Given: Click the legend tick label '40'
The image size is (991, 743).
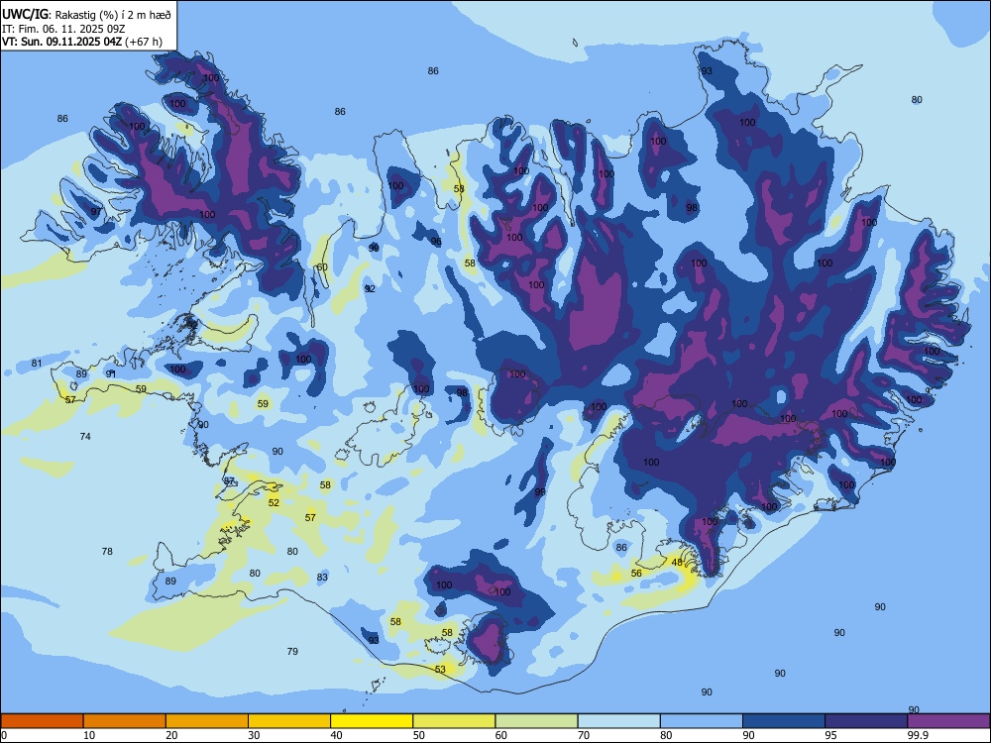Looking at the screenshot, I should point(337,735).
